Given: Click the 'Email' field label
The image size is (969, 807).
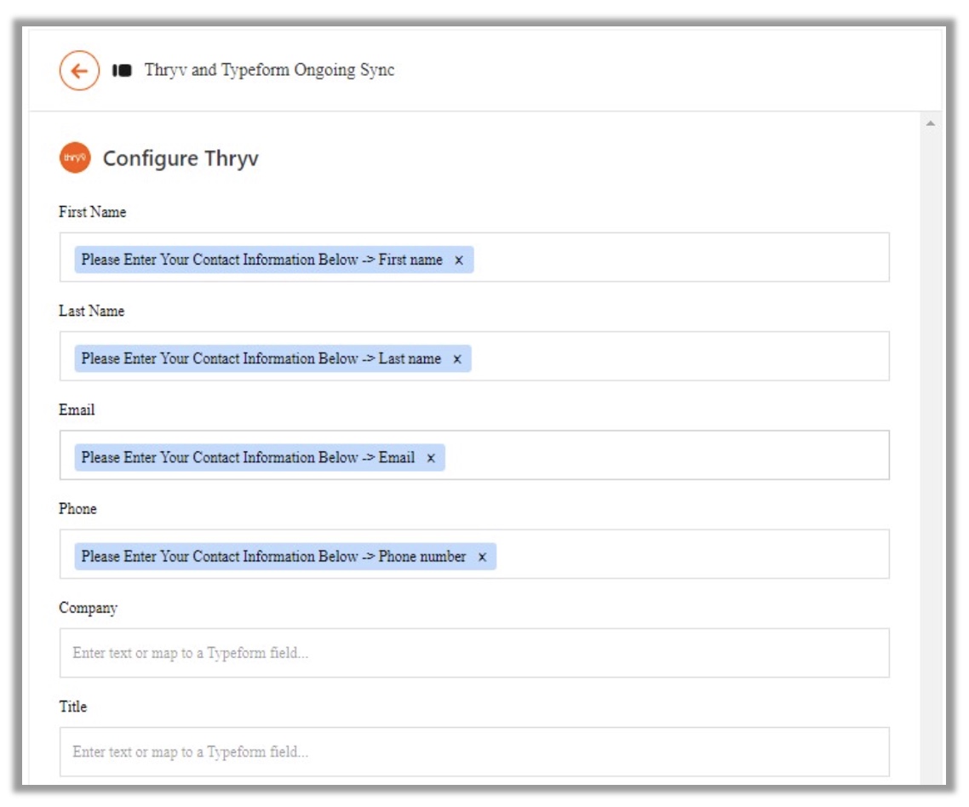Looking at the screenshot, I should click(77, 409).
